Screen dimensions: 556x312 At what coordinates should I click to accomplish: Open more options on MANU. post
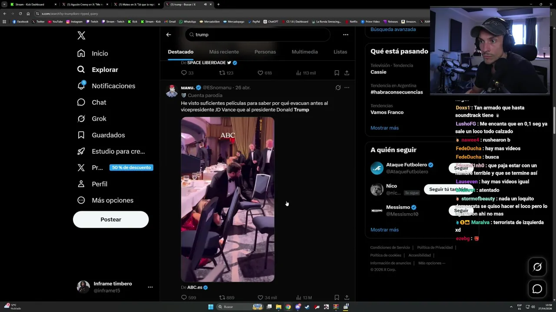[x=347, y=88]
